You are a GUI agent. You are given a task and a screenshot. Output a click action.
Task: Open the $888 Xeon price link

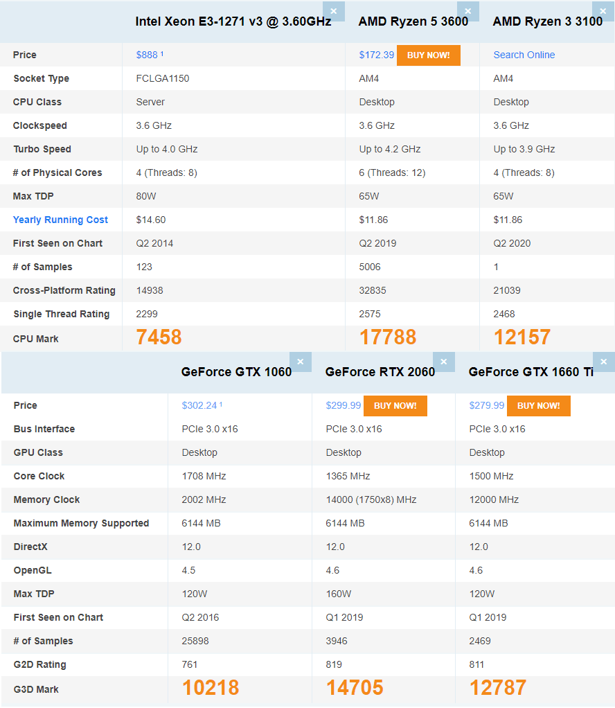(150, 55)
